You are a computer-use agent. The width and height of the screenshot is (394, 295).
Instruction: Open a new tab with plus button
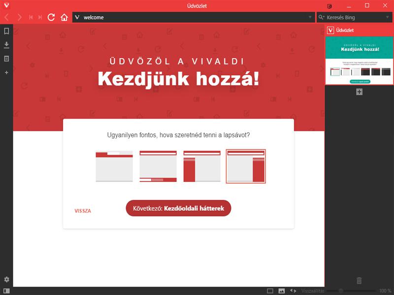point(360,92)
